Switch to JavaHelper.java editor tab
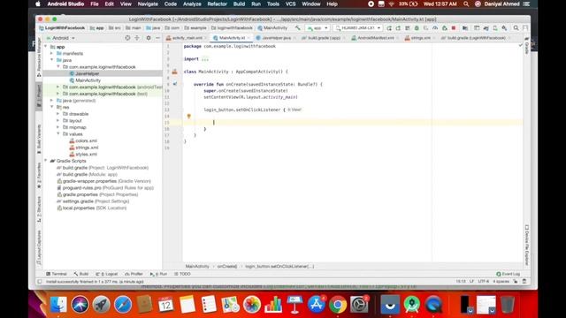Screen dimensions: 566x318 coord(276,38)
